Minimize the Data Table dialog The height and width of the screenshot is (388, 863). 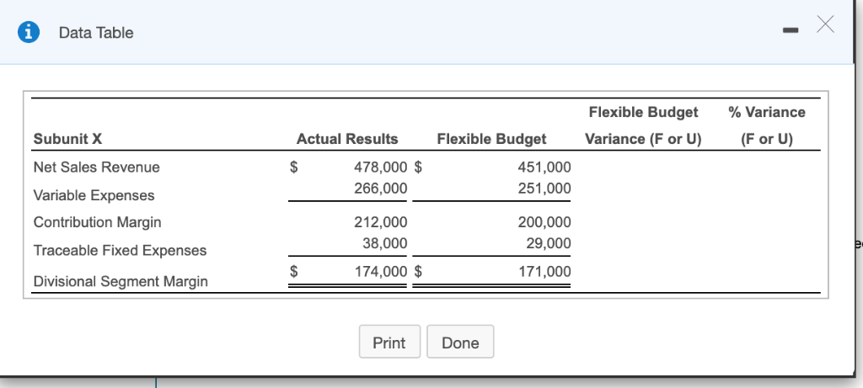tap(791, 31)
